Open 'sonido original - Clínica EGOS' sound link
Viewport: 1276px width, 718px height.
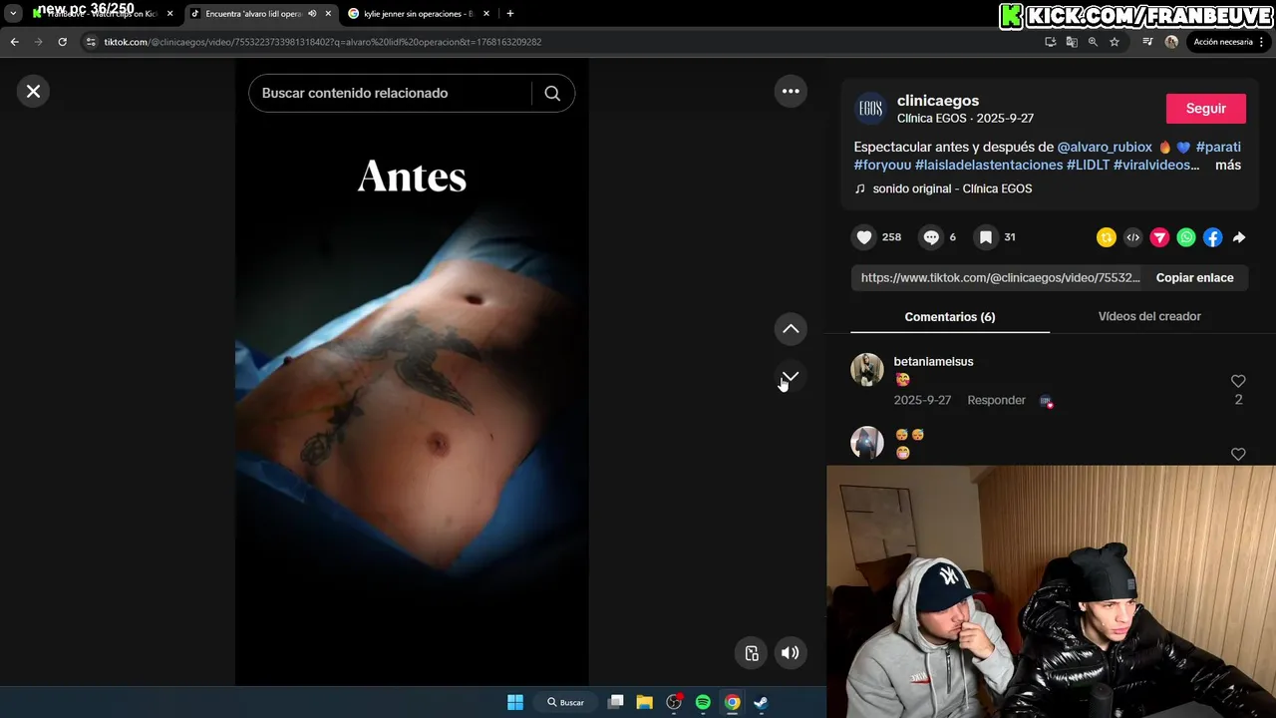(x=952, y=188)
